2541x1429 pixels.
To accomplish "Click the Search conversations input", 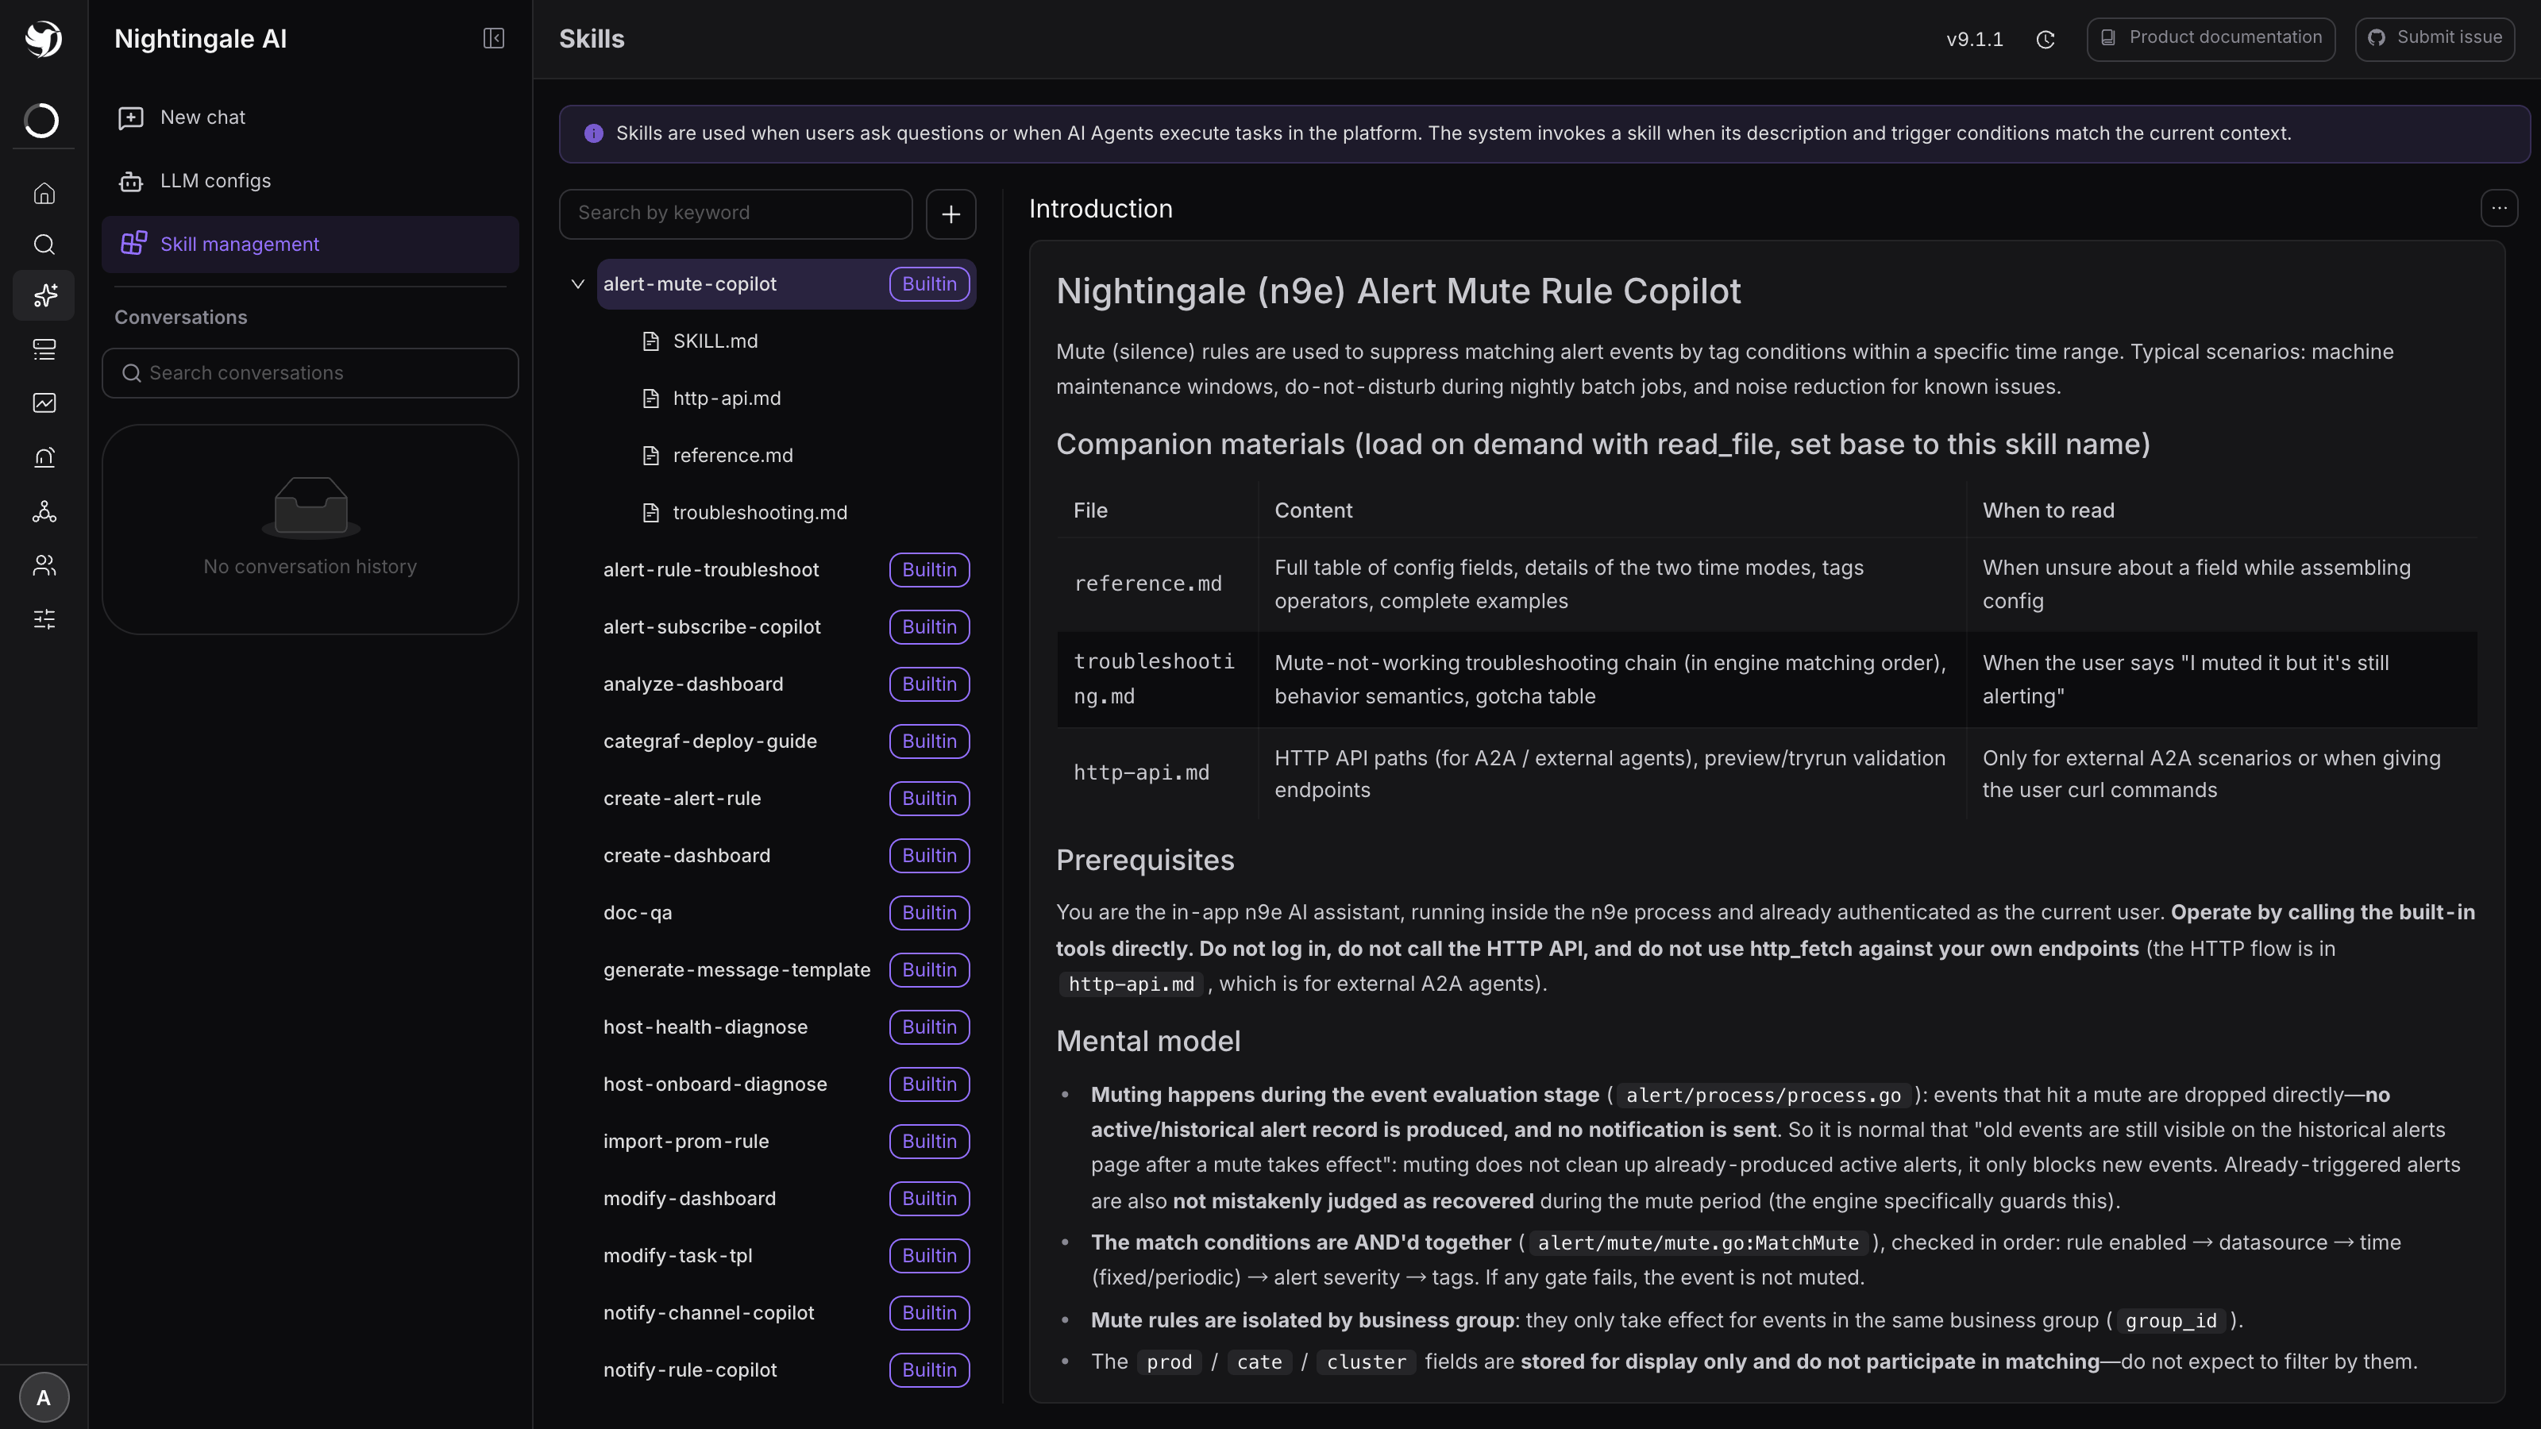I will coord(310,373).
